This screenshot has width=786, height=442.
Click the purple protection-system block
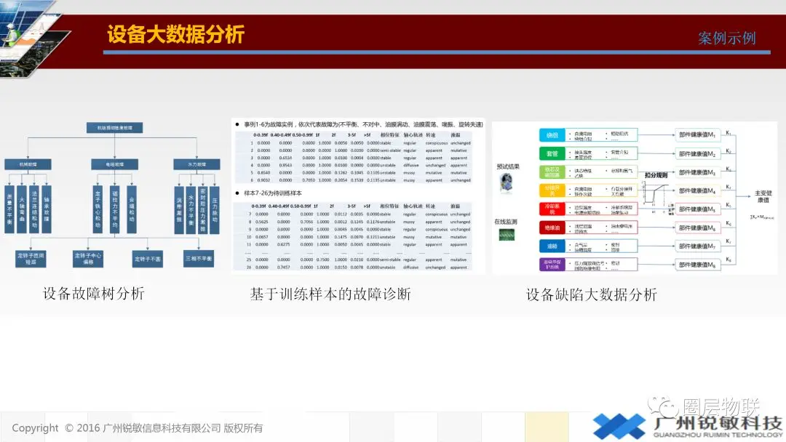tap(552, 265)
